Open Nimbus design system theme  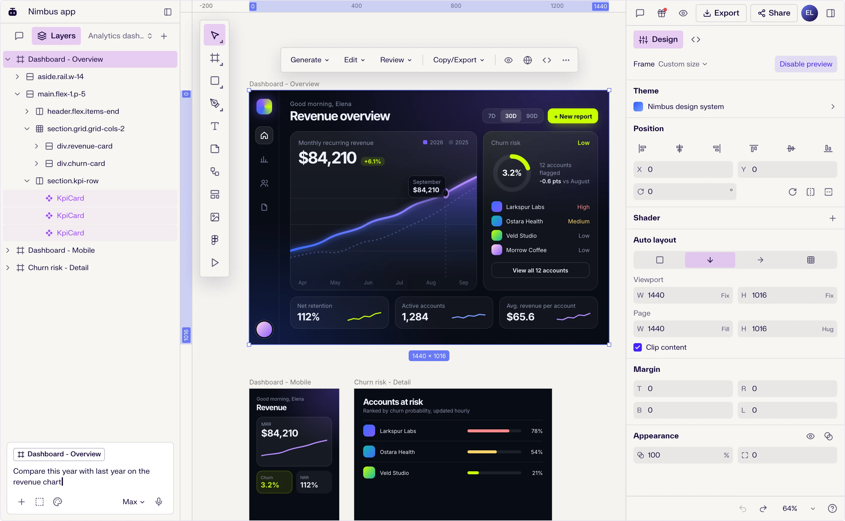pyautogui.click(x=735, y=107)
